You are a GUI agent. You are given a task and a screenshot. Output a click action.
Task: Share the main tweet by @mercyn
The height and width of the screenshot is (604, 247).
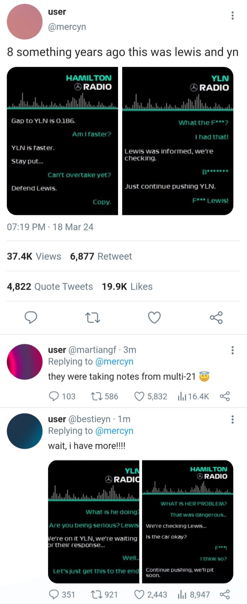tap(216, 317)
